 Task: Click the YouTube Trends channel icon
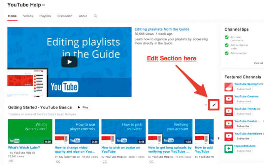(x=229, y=112)
